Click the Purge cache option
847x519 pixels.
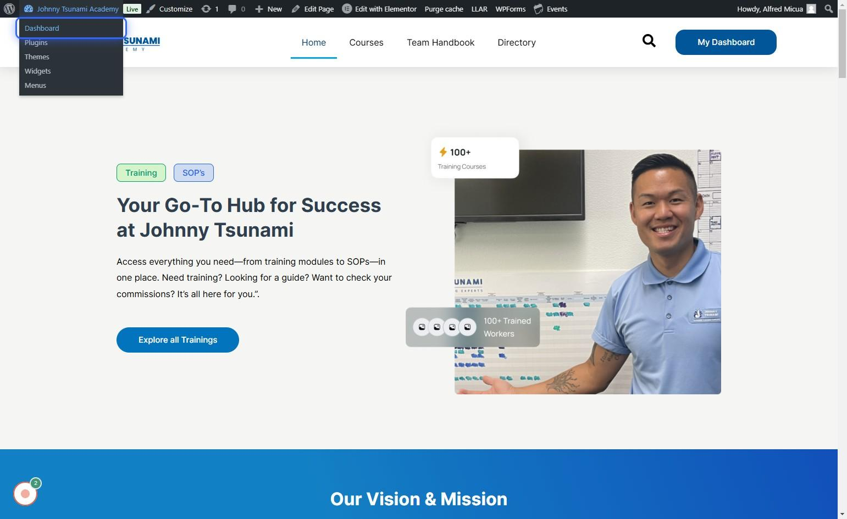pyautogui.click(x=444, y=9)
